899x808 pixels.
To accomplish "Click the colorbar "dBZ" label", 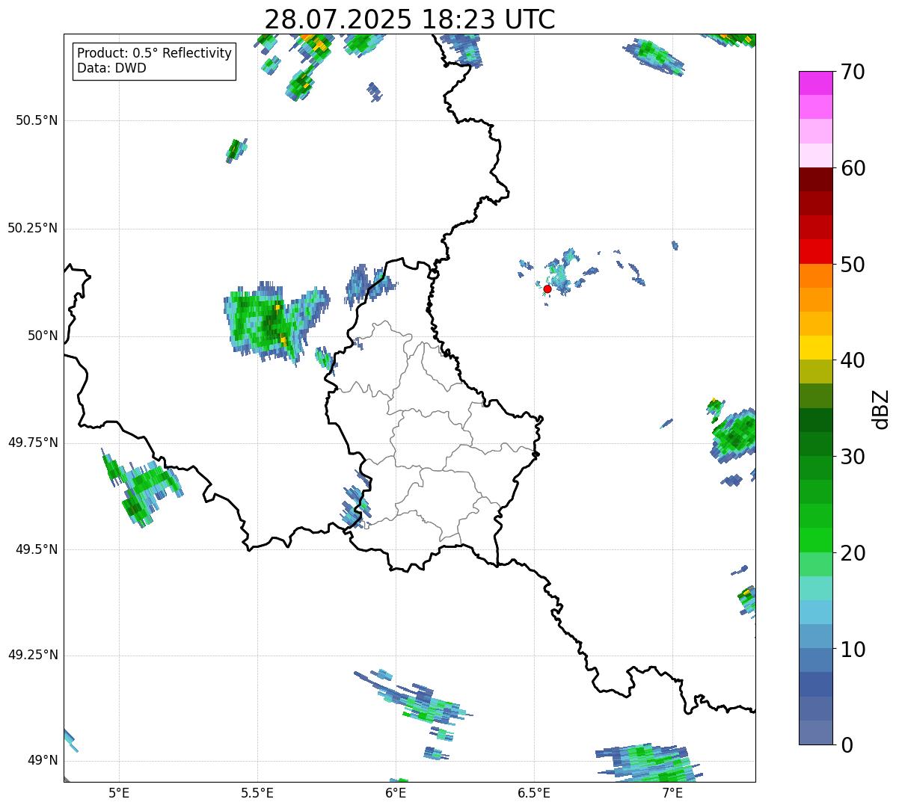I will click(x=881, y=409).
